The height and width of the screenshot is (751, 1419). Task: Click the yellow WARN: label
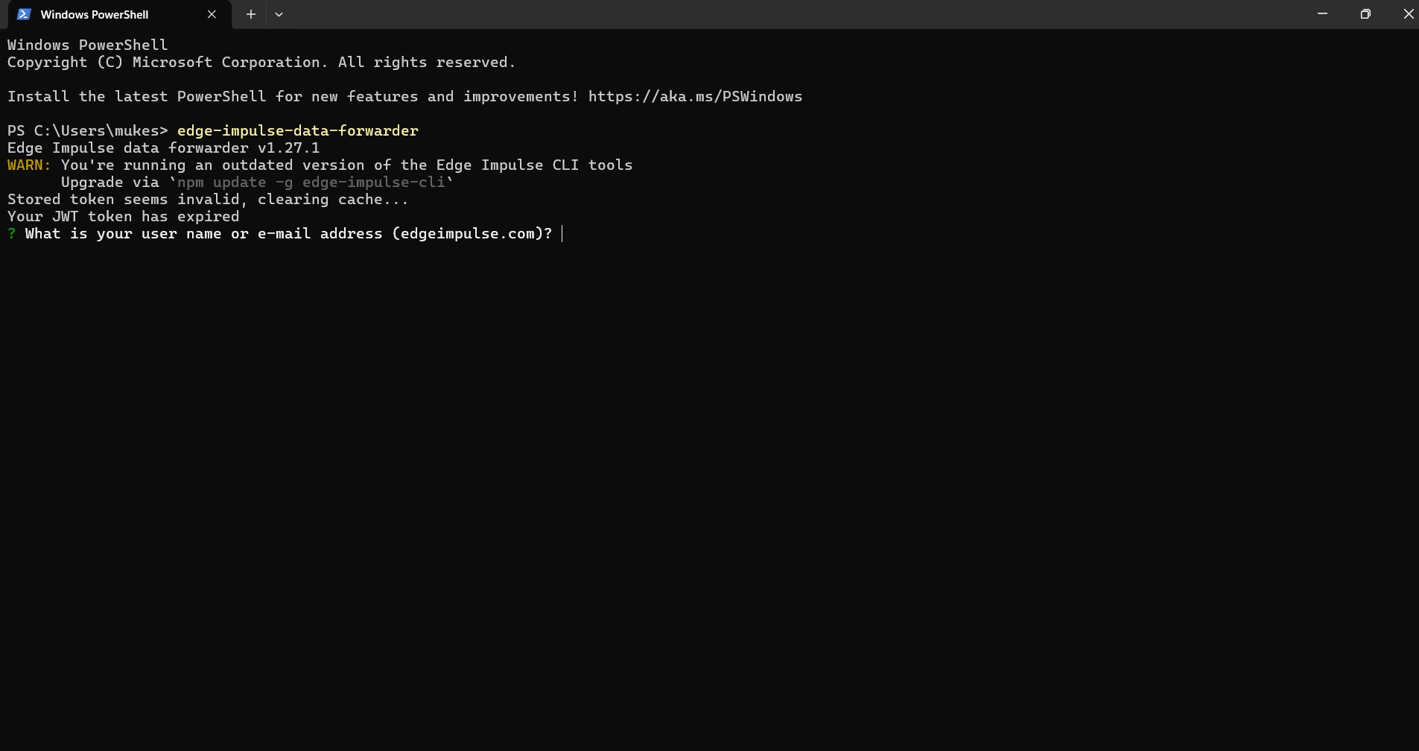point(29,165)
